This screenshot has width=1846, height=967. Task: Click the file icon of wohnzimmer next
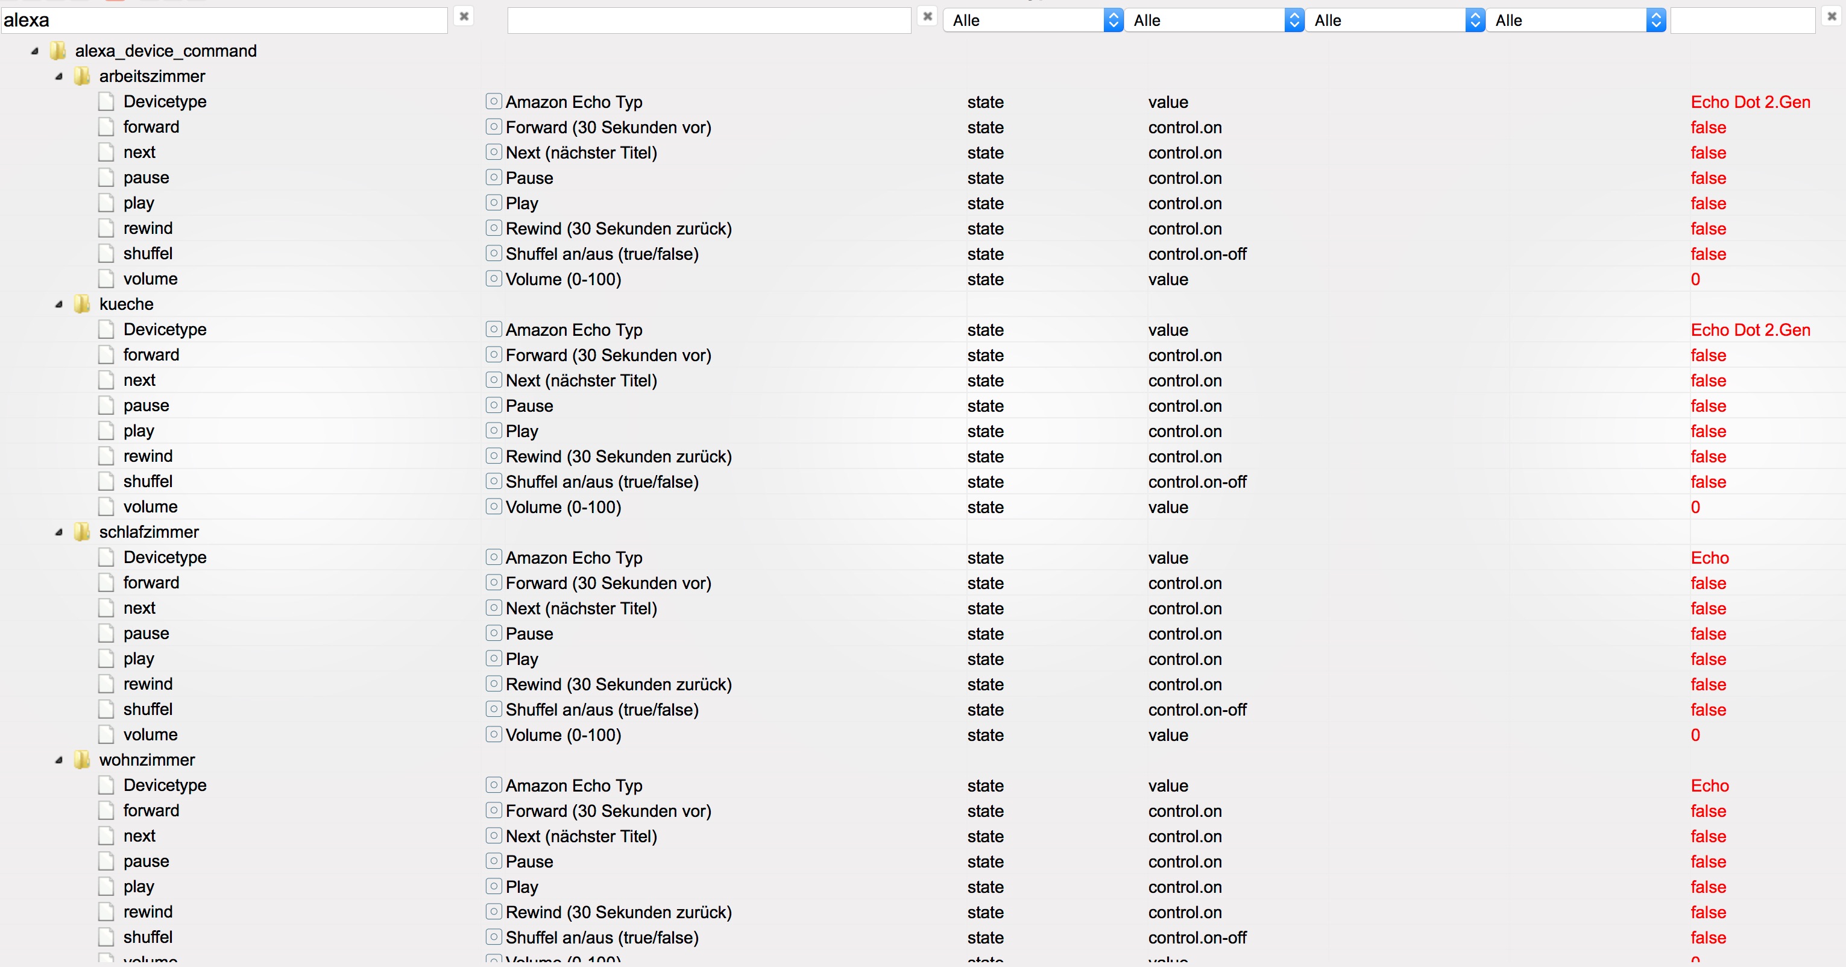coord(106,836)
